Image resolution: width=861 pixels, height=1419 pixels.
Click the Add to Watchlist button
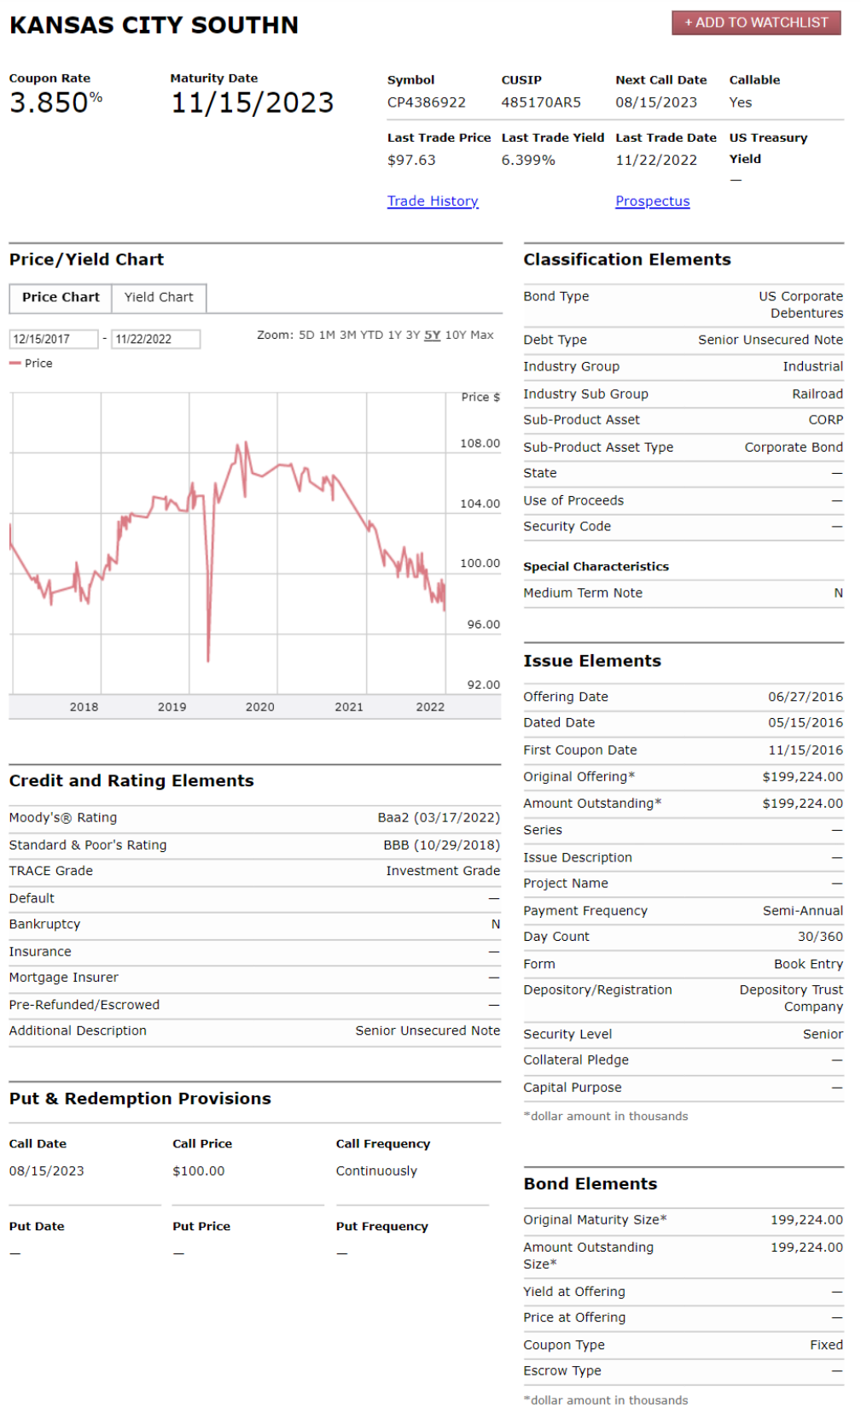[x=756, y=22]
